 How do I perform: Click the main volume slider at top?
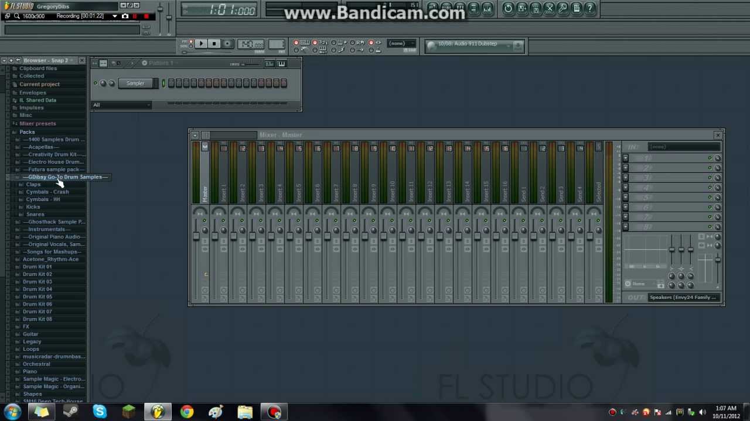pos(159,9)
